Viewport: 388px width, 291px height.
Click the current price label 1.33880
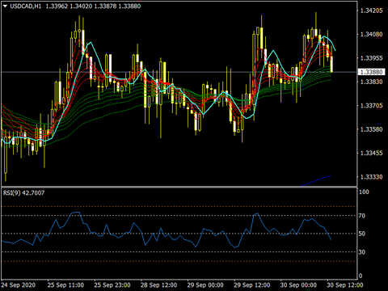pos(372,72)
